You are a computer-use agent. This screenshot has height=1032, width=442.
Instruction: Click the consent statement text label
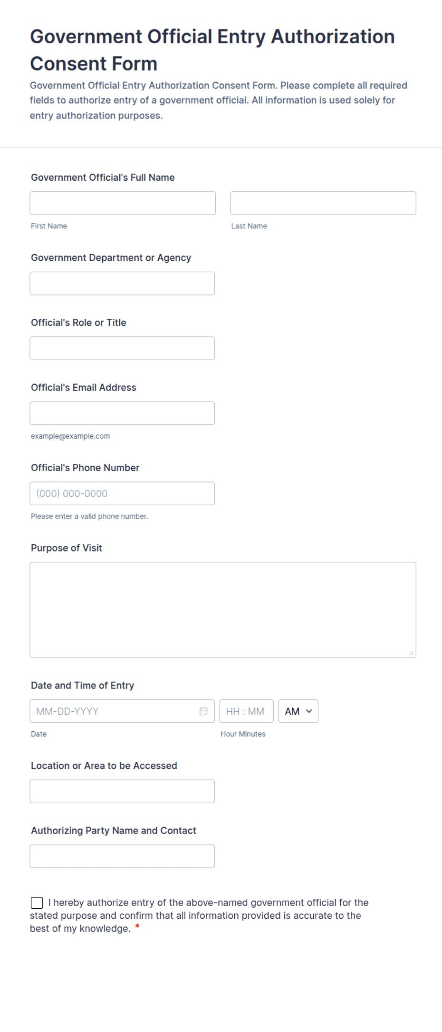[x=199, y=915]
